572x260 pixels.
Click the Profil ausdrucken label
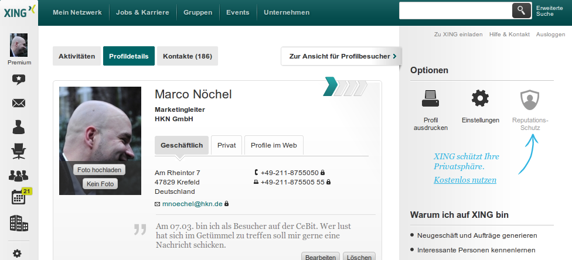coord(430,124)
